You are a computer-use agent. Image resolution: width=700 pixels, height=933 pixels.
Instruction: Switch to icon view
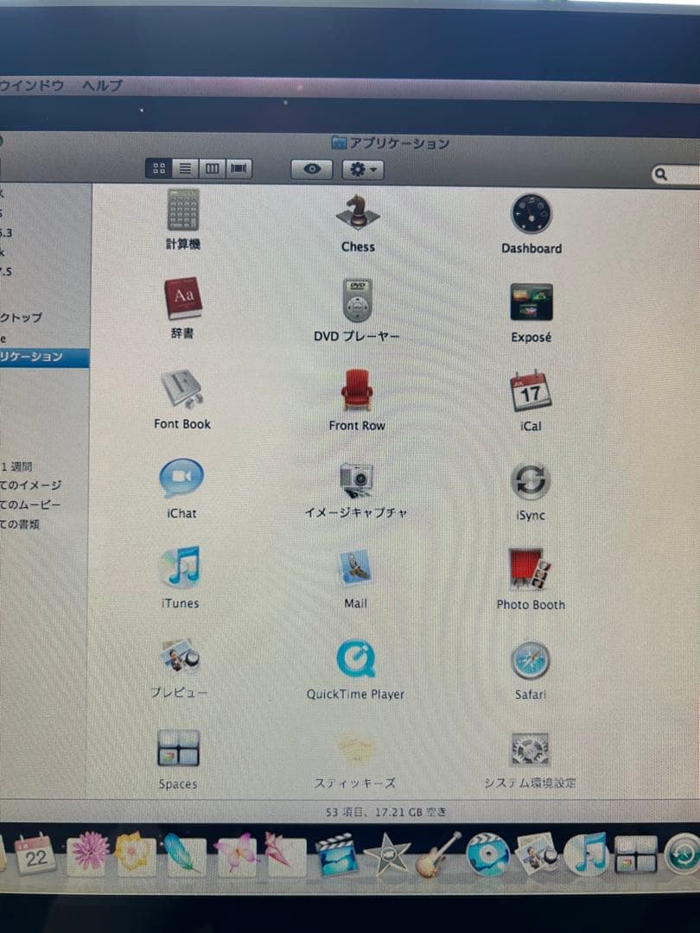tap(159, 168)
